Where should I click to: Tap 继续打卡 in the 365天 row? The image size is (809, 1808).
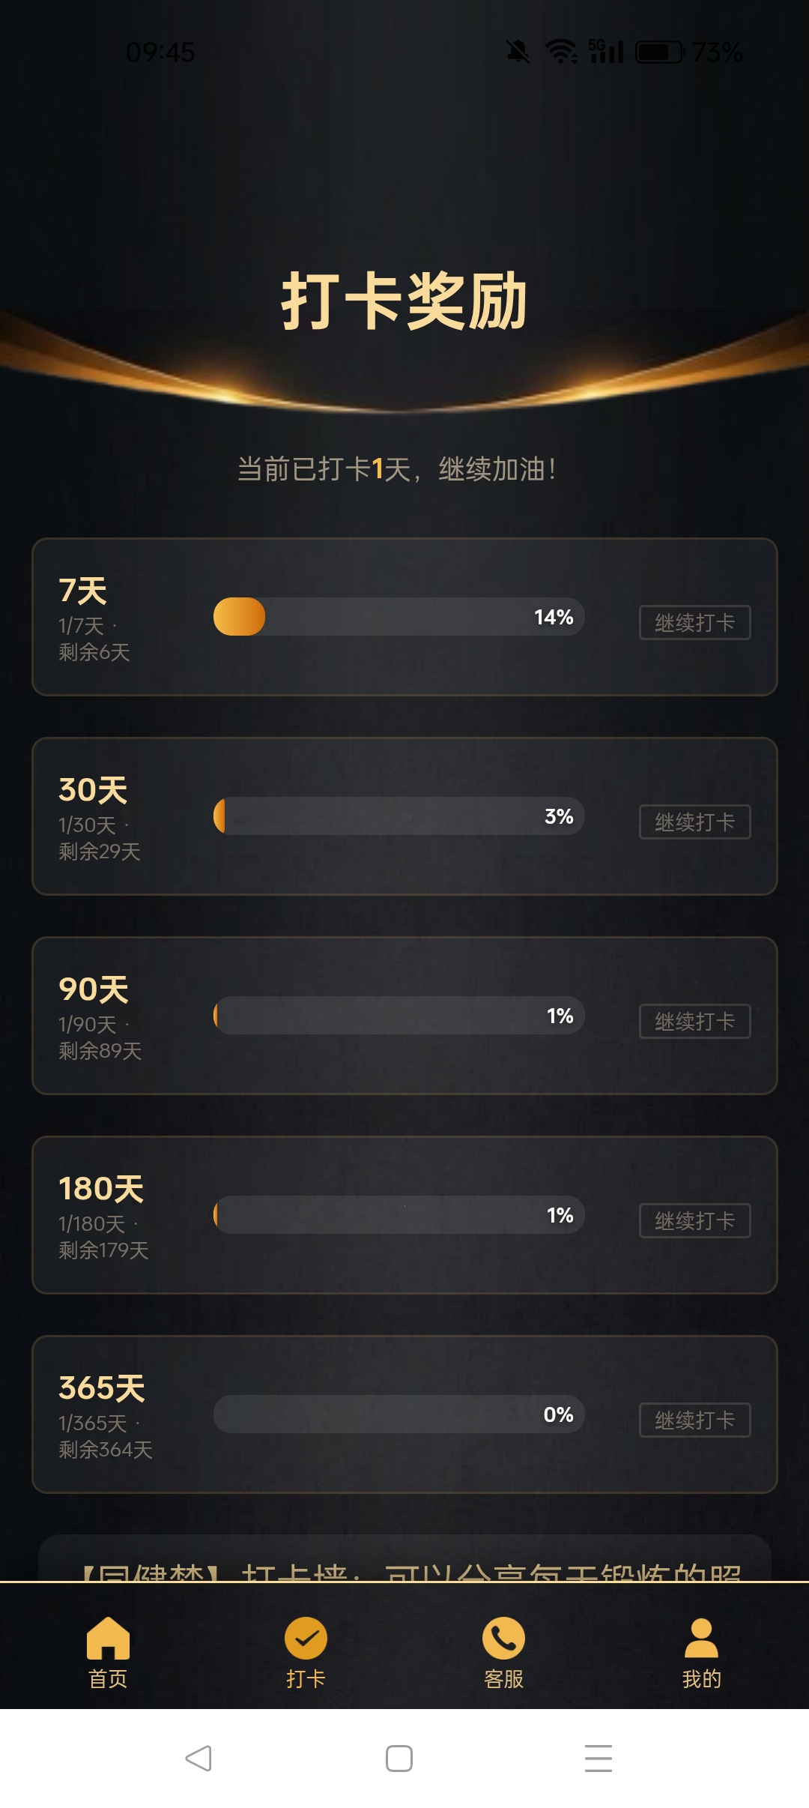coord(694,1420)
